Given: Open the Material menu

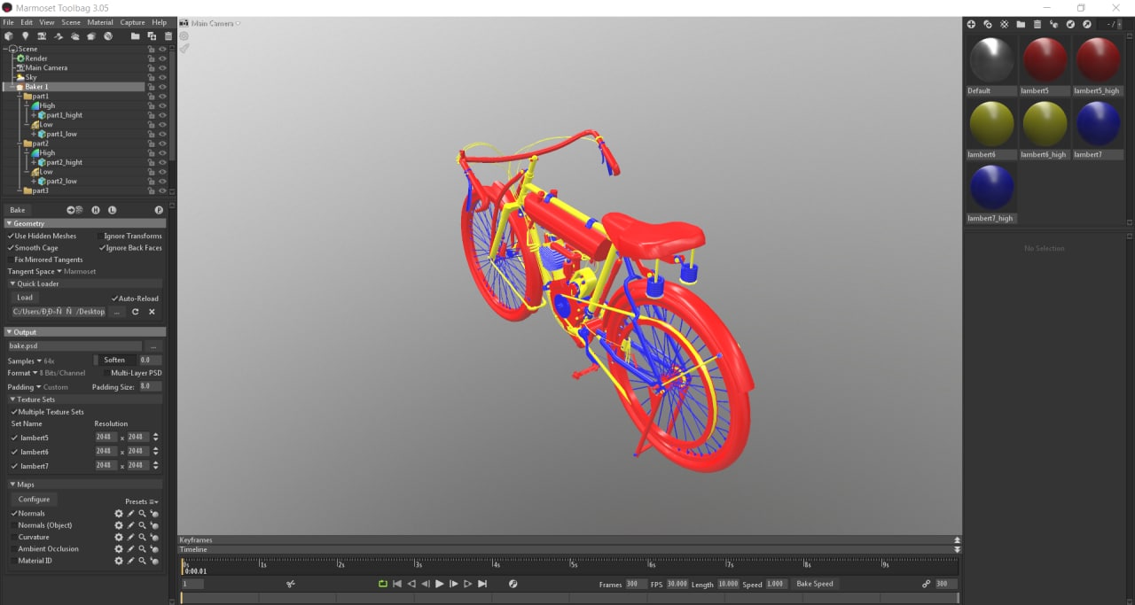Looking at the screenshot, I should click(x=100, y=22).
